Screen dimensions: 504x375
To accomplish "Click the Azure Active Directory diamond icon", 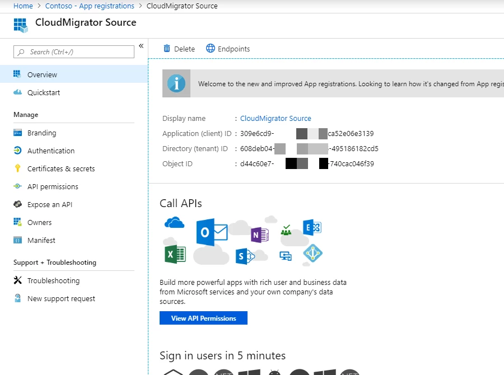I will pyautogui.click(x=312, y=253).
